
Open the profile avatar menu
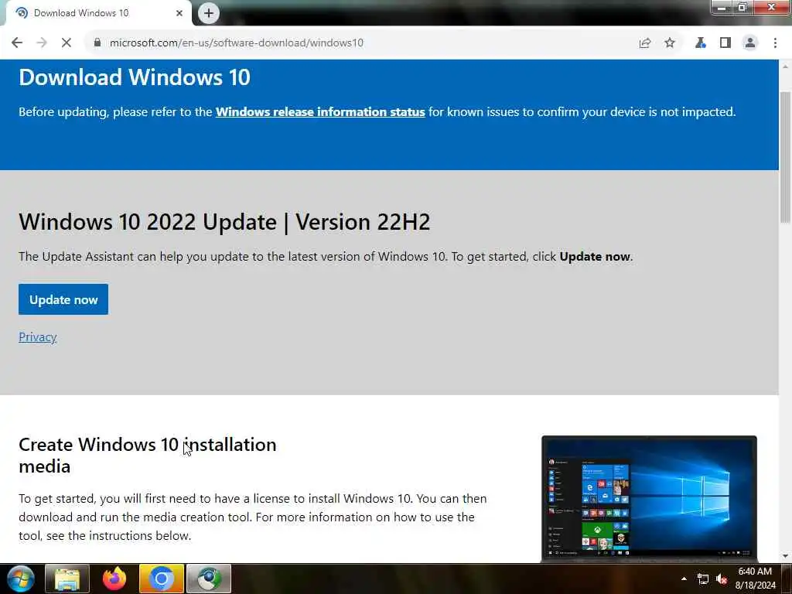coord(750,43)
